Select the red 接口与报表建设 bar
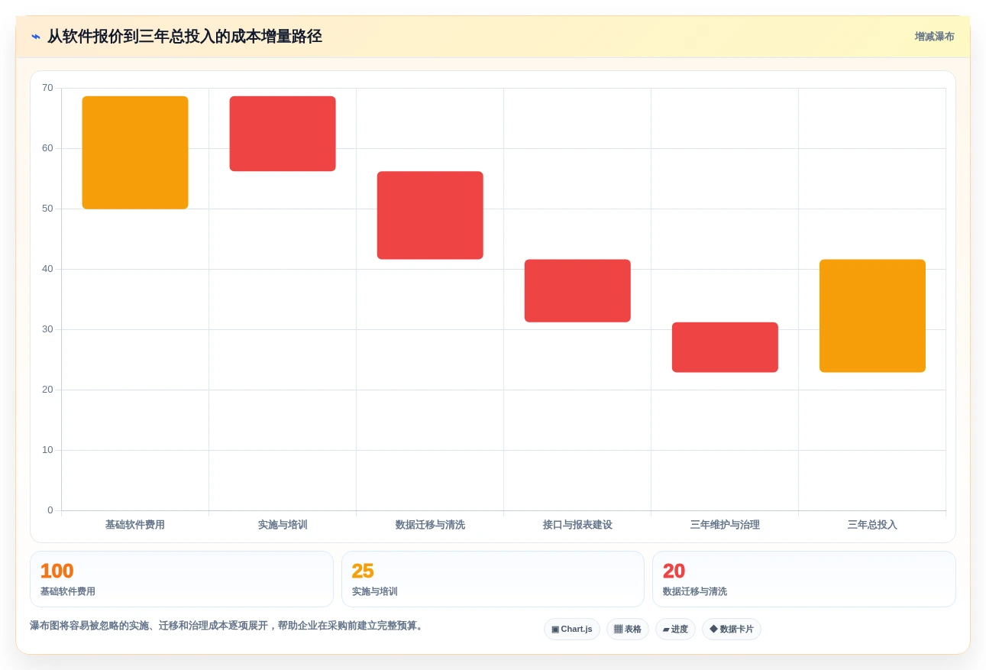Screen dimensions: 986x670 coord(577,291)
